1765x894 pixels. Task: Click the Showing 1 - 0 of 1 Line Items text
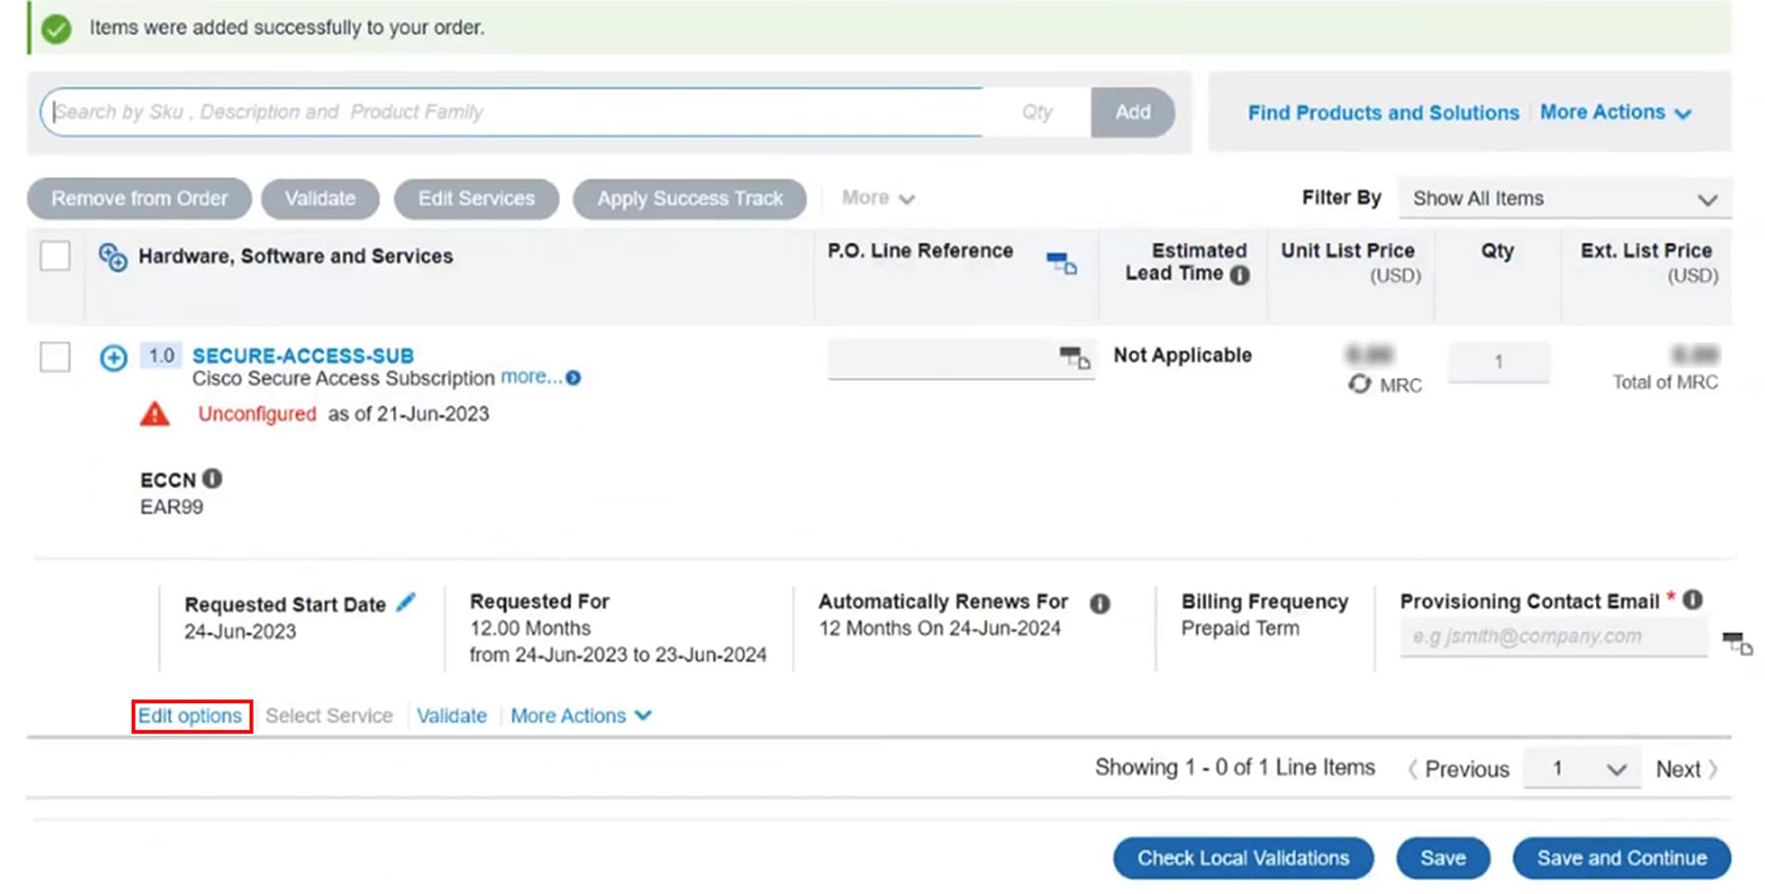[x=1234, y=767]
